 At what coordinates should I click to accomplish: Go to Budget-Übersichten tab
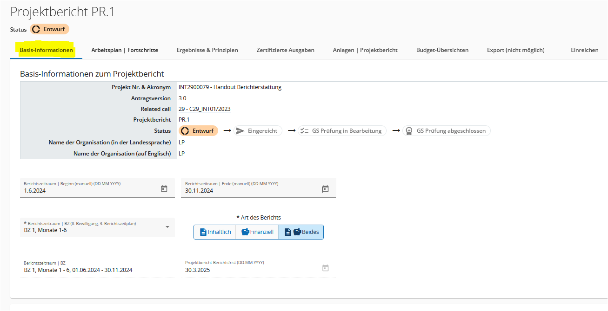pos(442,50)
